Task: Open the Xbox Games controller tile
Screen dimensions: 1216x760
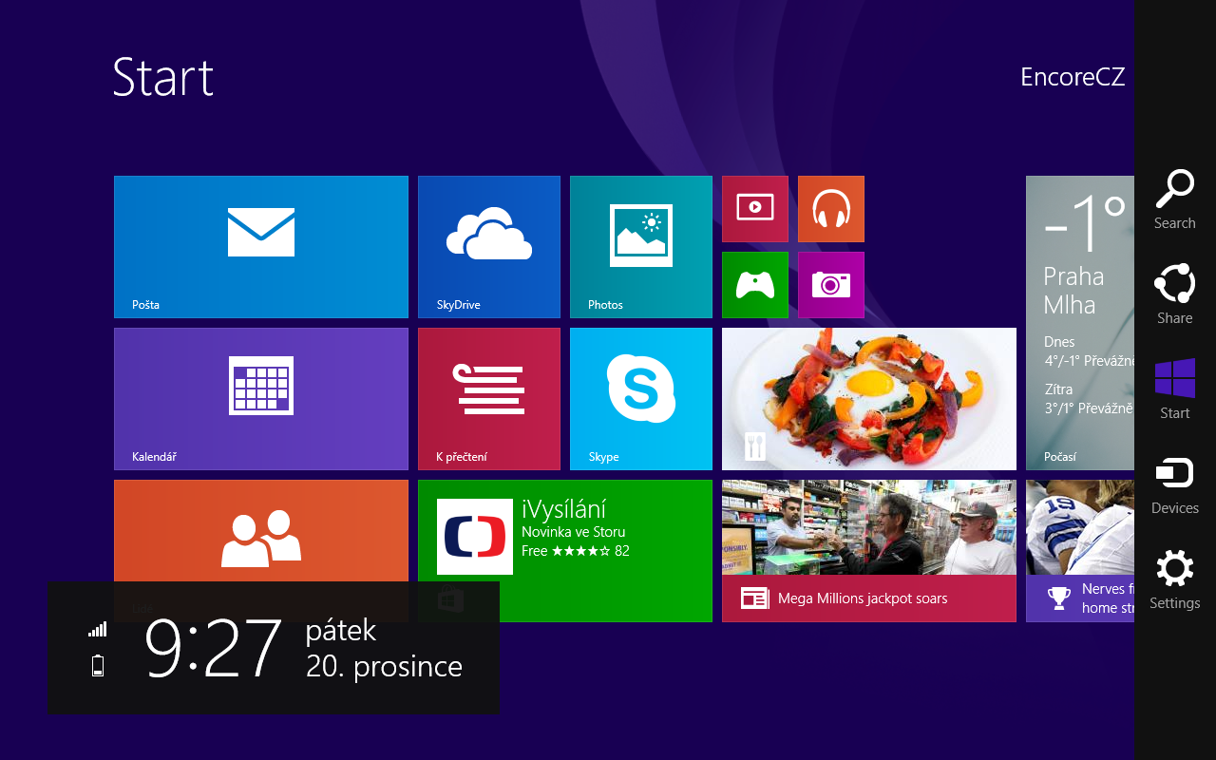Action: pyautogui.click(x=755, y=285)
